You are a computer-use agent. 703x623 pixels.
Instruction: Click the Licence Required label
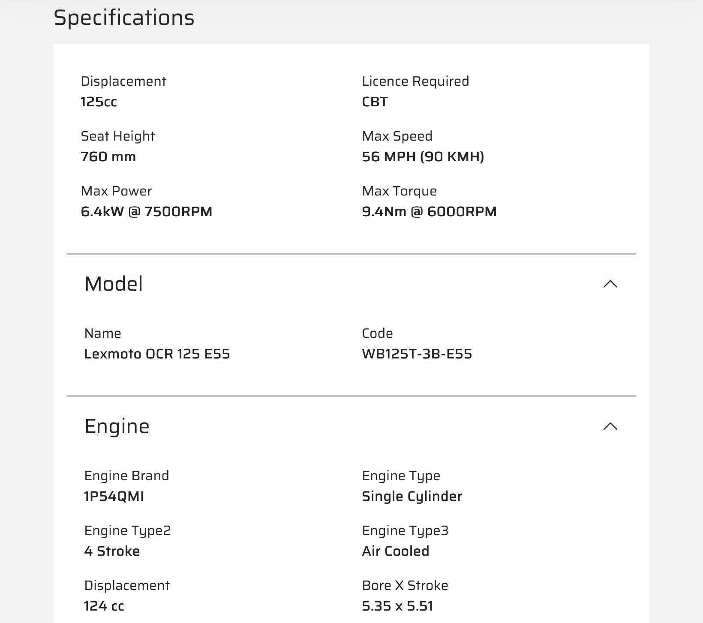point(415,81)
